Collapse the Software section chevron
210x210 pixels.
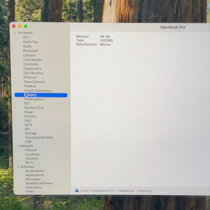pyautogui.click(x=19, y=167)
